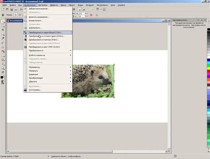Screen dimensions: 210x159
Task: Open dropdown next to full-screen preview icon
Action: [x=101, y=9]
